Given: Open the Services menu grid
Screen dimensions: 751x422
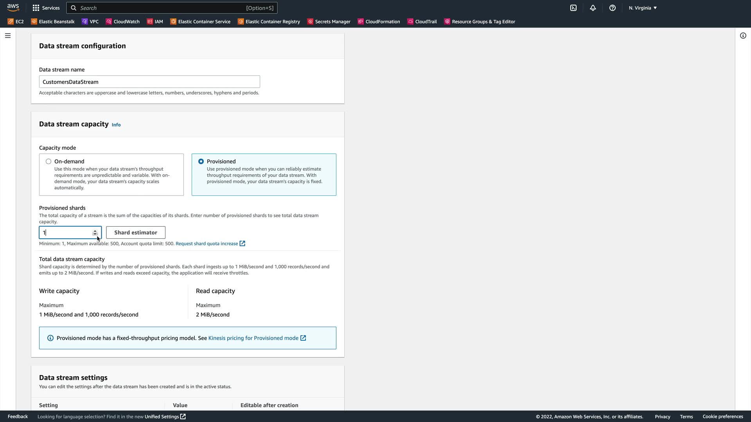Looking at the screenshot, I should [x=46, y=8].
